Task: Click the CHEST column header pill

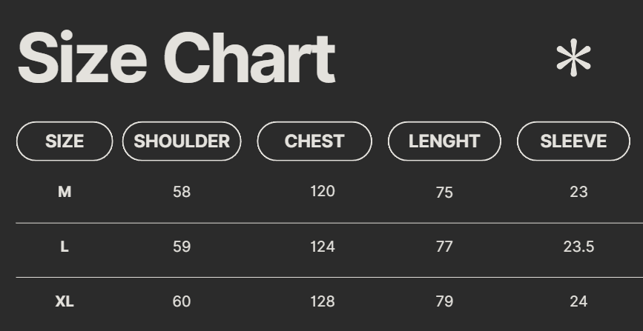Action: [x=314, y=141]
